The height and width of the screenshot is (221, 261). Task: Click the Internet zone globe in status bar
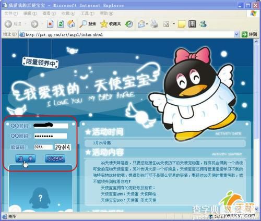(x=211, y=216)
